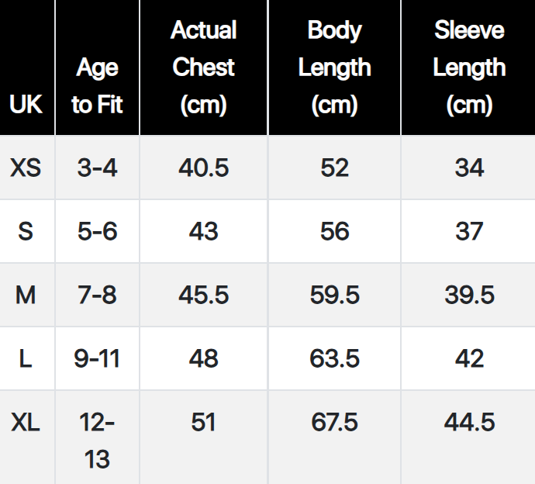
Task: Select the L size cell
Action: (26, 358)
